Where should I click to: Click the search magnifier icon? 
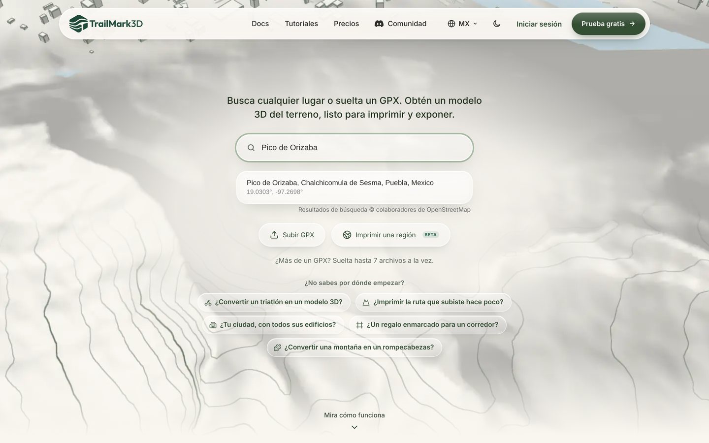251,148
